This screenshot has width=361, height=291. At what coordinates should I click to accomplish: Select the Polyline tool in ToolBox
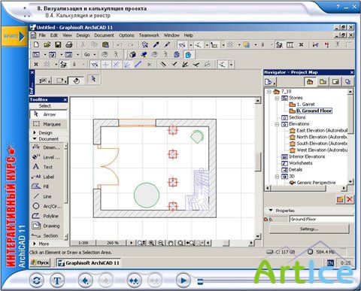click(x=47, y=216)
